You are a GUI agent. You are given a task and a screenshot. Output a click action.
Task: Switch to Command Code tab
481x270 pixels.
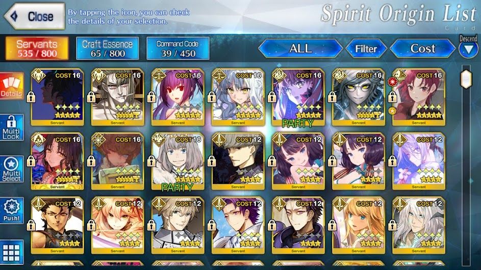pos(178,48)
